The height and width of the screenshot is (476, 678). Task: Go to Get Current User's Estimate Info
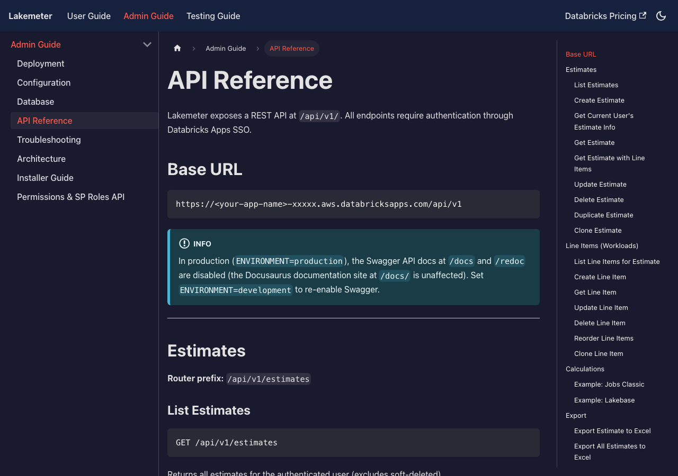pos(604,121)
